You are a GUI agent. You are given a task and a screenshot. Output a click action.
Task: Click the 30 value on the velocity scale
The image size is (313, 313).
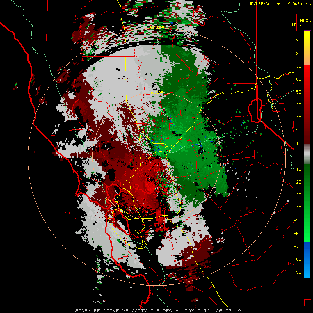pos(299,118)
